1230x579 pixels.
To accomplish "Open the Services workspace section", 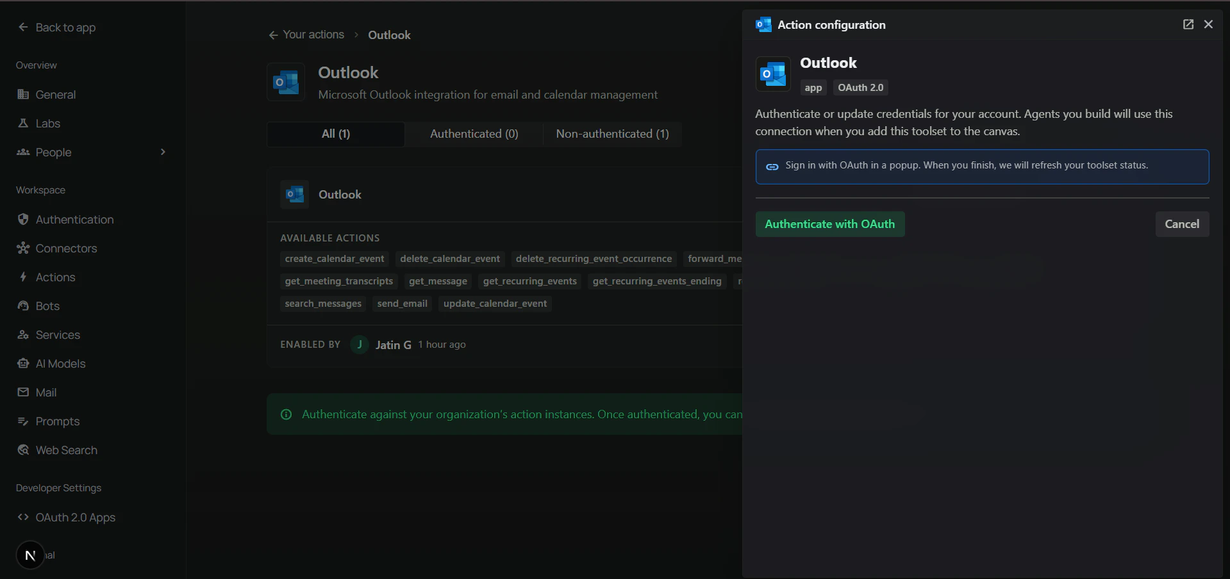I will [57, 334].
